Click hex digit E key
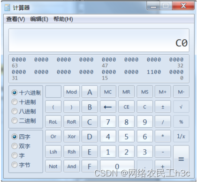 [x=90, y=152]
